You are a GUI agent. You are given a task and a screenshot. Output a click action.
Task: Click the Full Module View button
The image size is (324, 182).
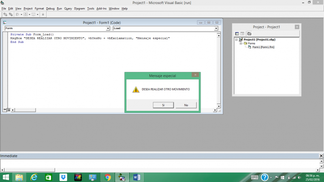9,110
